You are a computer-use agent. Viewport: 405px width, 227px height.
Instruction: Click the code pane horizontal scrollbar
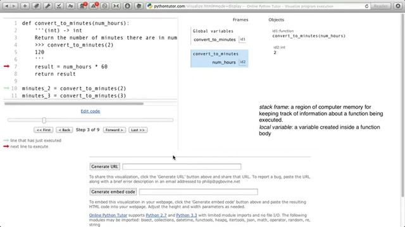(x=74, y=103)
